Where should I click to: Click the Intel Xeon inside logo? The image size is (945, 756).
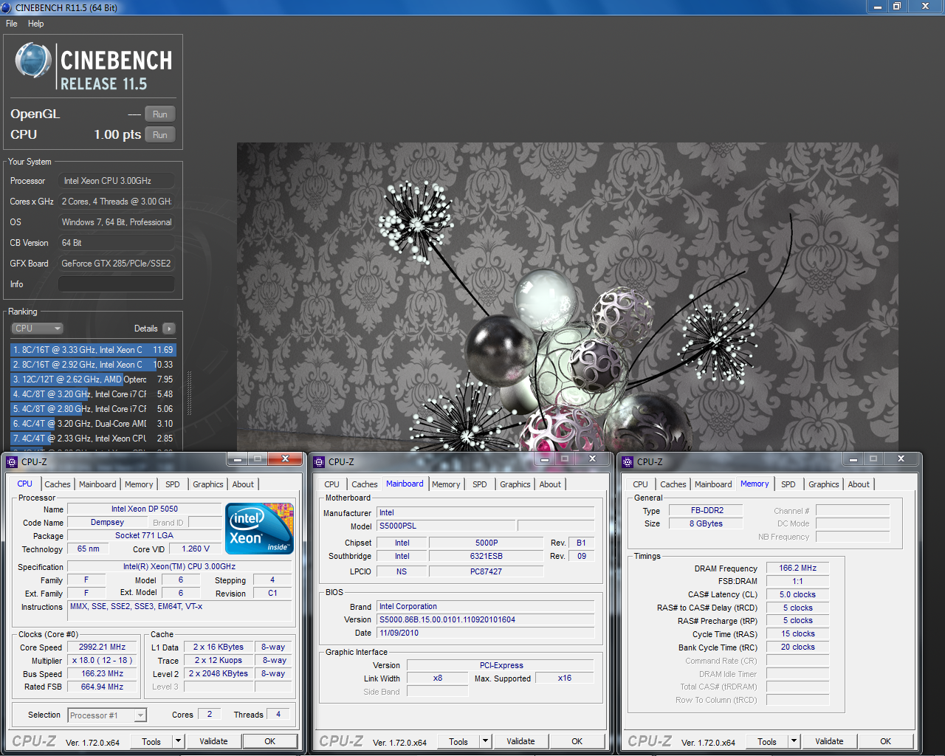click(260, 529)
